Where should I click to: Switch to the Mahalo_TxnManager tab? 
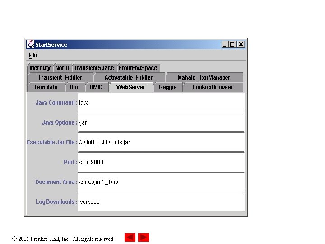point(204,77)
